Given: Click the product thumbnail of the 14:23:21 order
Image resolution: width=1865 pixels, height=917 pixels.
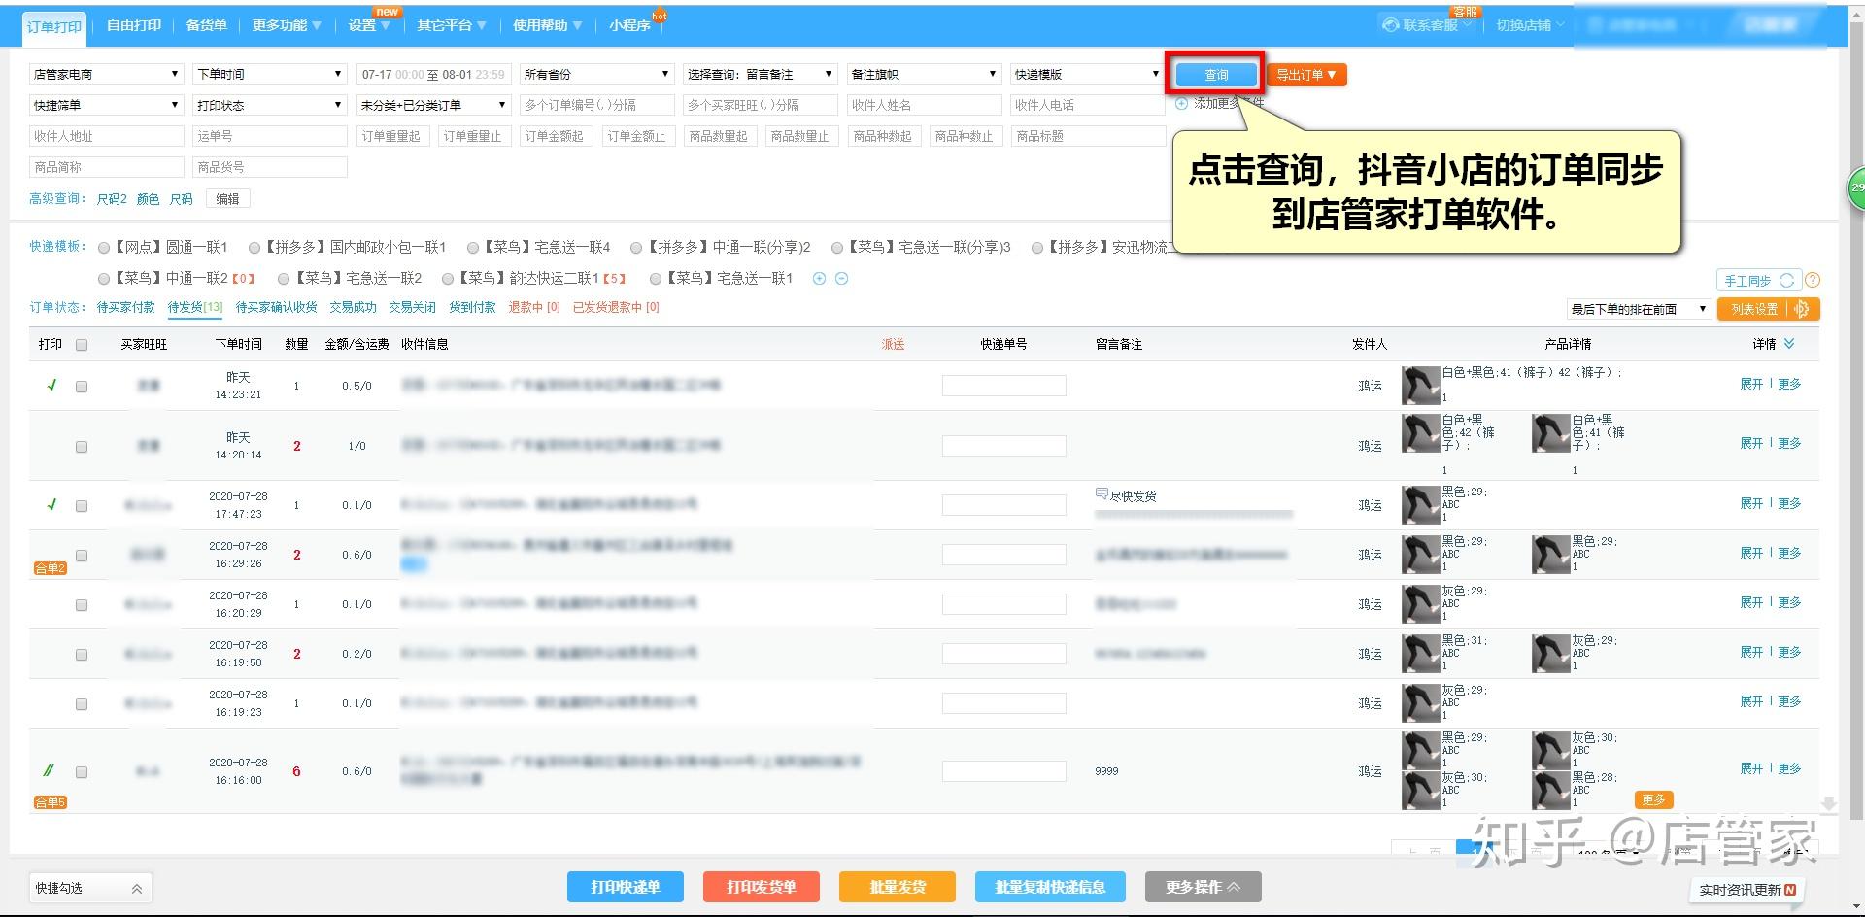Looking at the screenshot, I should coord(1420,386).
